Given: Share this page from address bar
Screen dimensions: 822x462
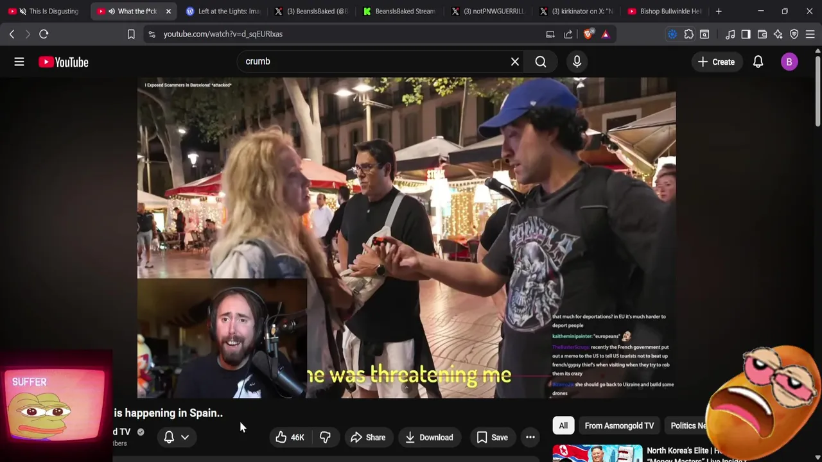Looking at the screenshot, I should click(568, 34).
